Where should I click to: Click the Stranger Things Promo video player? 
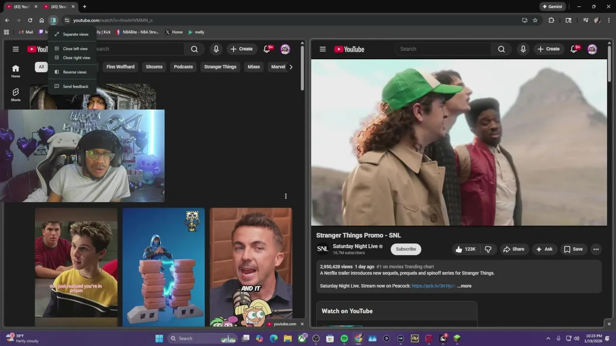coord(459,142)
